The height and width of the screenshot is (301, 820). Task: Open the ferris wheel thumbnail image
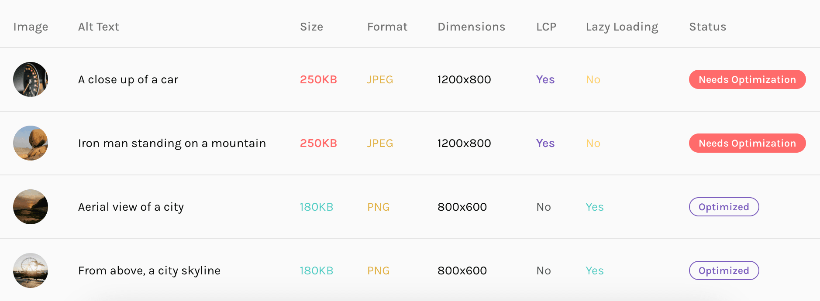tap(31, 270)
